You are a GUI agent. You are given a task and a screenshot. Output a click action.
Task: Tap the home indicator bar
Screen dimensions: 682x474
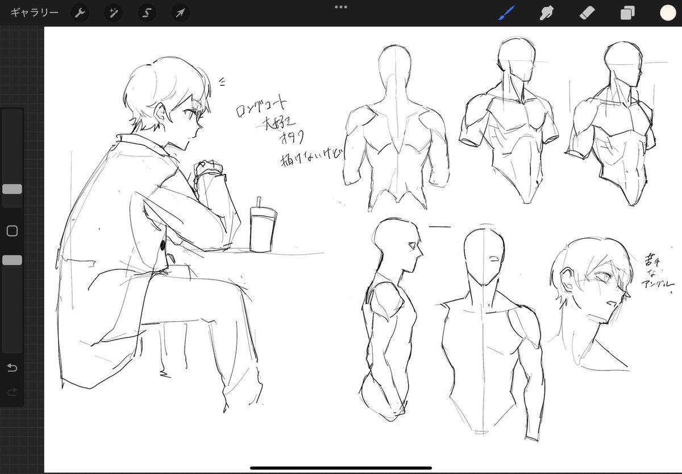341,468
